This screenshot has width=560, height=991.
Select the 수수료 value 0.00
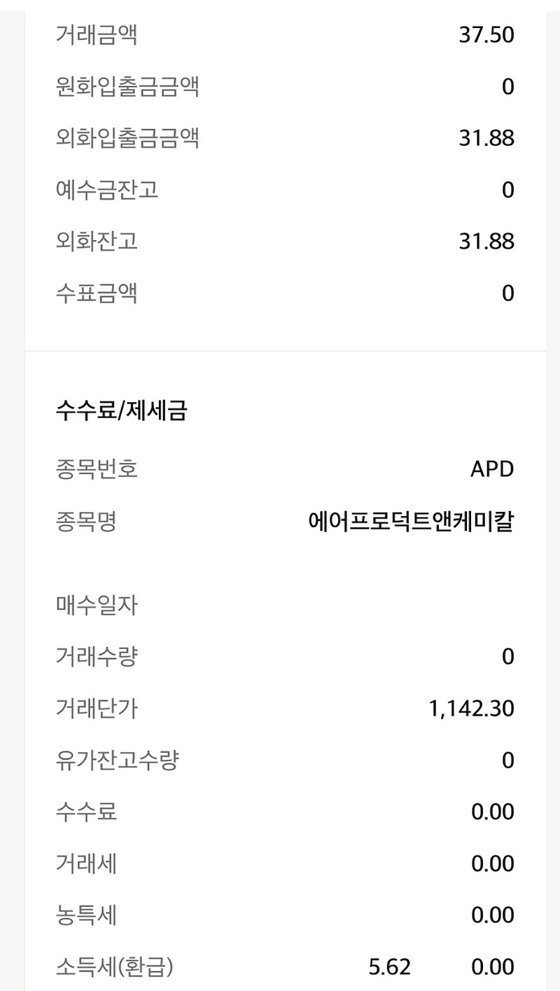tap(493, 812)
